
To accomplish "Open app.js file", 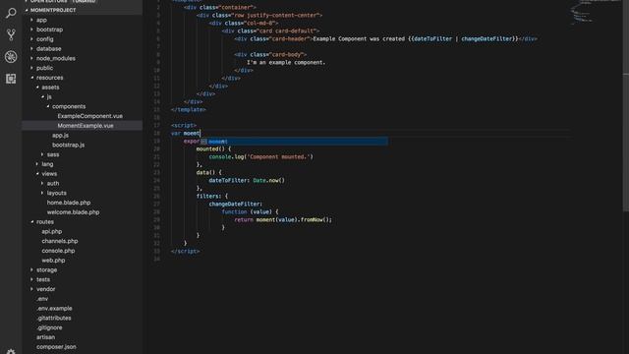I will coord(60,136).
